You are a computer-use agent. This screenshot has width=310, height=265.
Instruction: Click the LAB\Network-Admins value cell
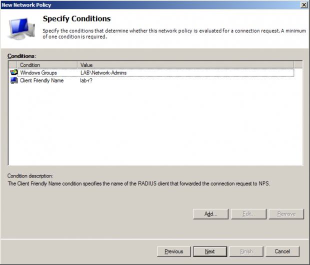pyautogui.click(x=103, y=73)
